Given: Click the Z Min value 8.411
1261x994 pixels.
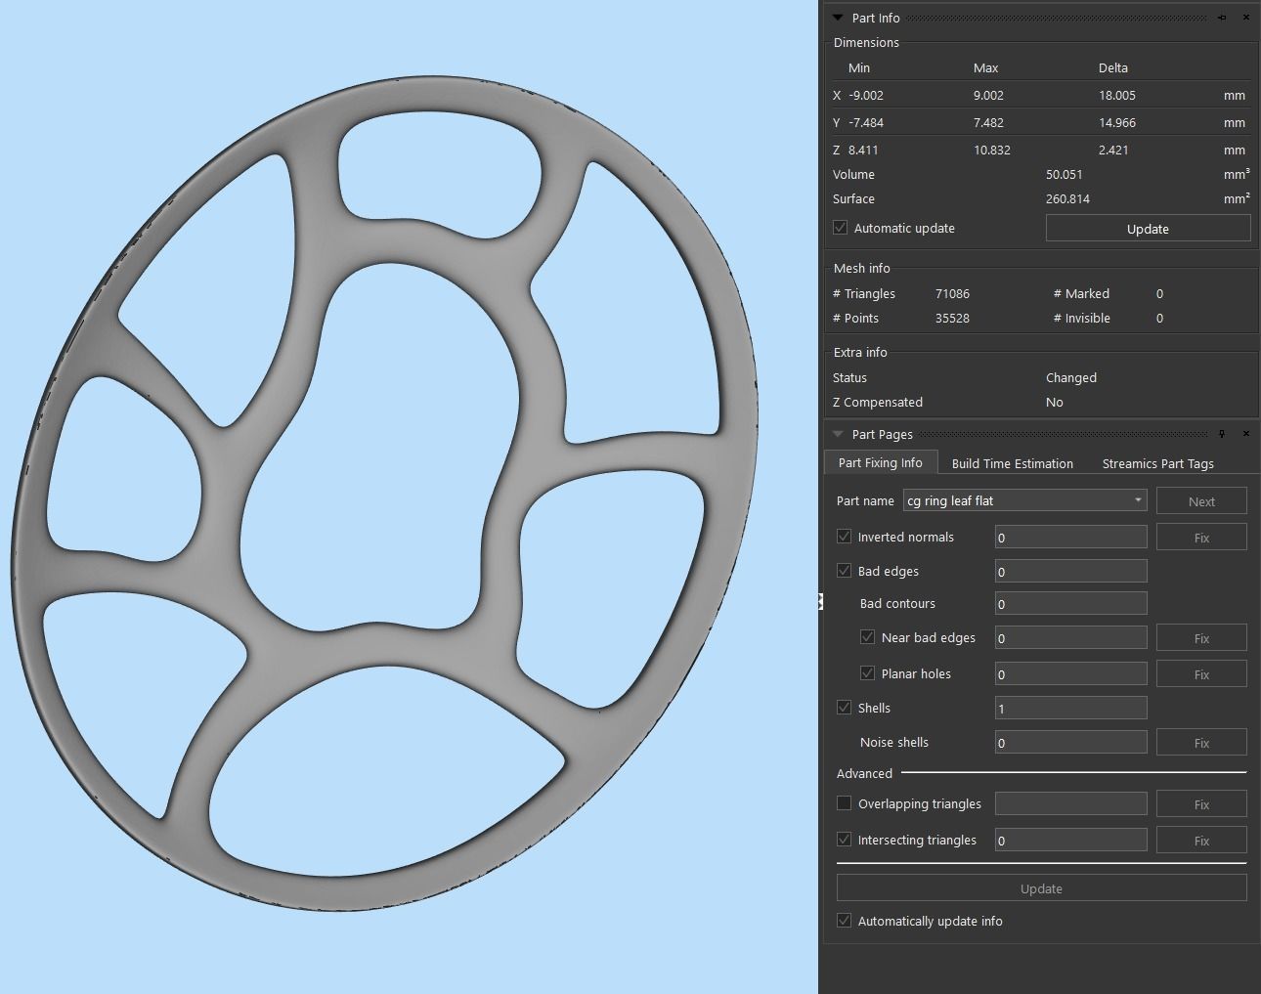Looking at the screenshot, I should click(x=863, y=150).
